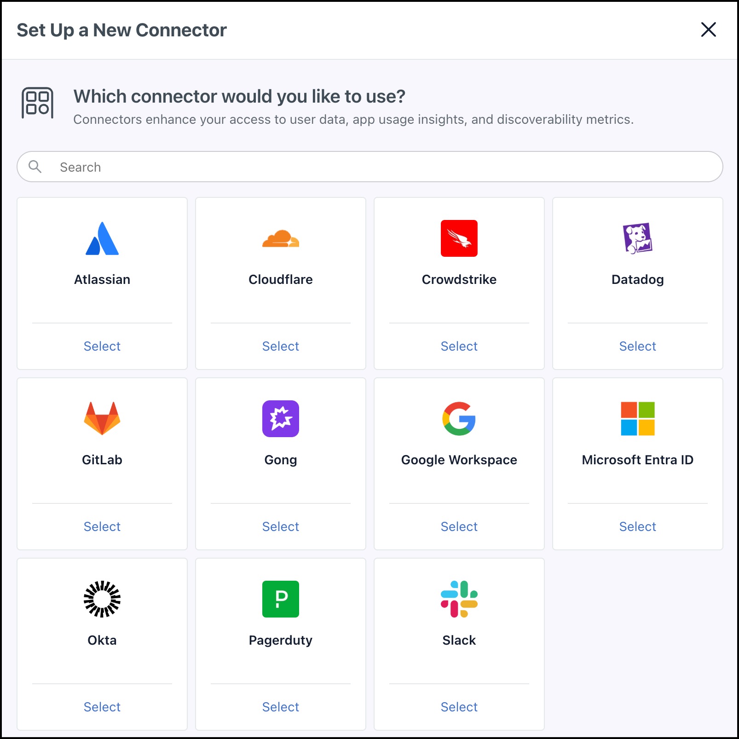The height and width of the screenshot is (739, 739).
Task: Choose Select for the Slack connector
Action: [x=459, y=707]
